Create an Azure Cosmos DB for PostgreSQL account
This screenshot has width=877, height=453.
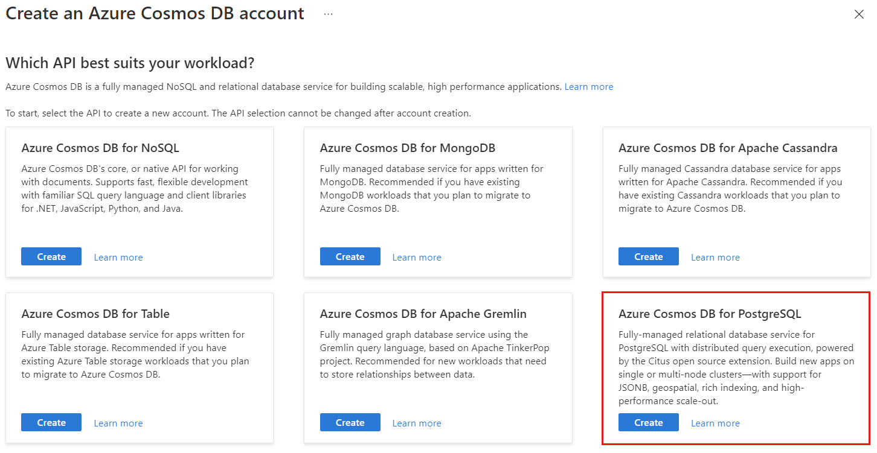click(x=649, y=422)
